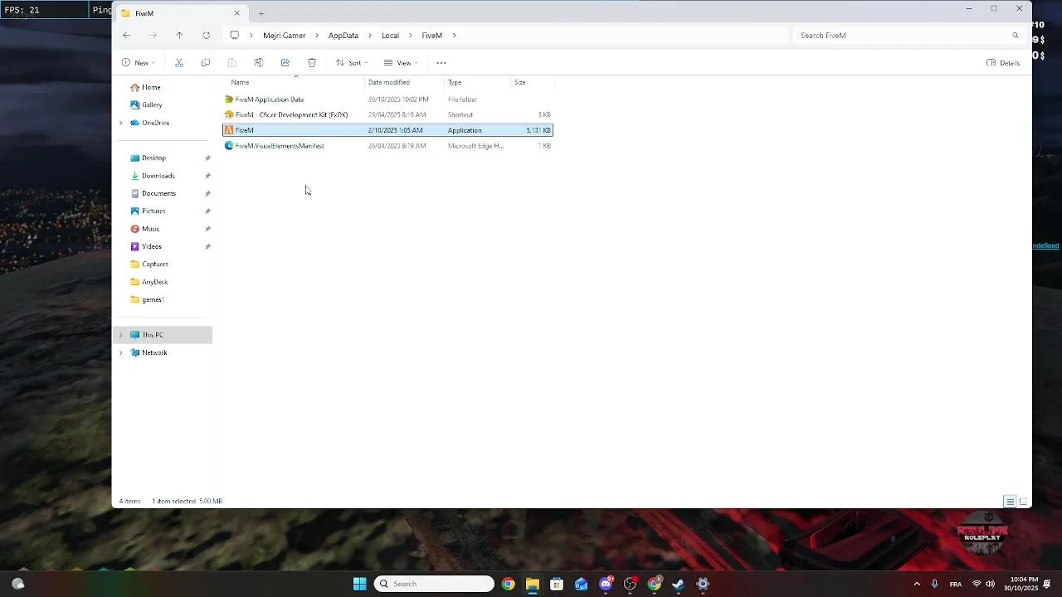Close the FiveM Explorer tab

(x=236, y=13)
